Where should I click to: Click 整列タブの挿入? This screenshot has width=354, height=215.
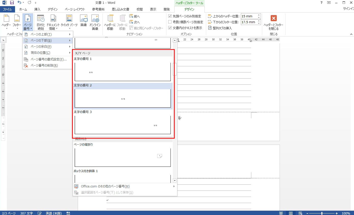(220, 28)
